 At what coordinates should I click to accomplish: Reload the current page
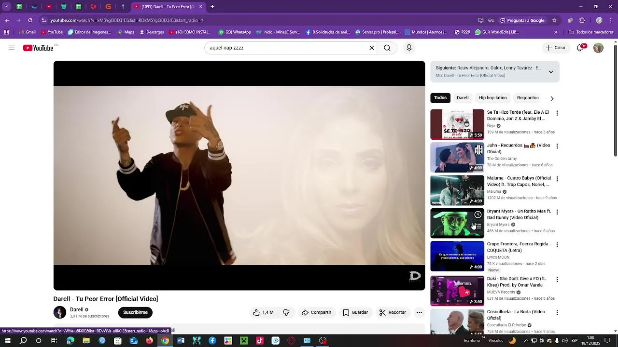pos(30,20)
